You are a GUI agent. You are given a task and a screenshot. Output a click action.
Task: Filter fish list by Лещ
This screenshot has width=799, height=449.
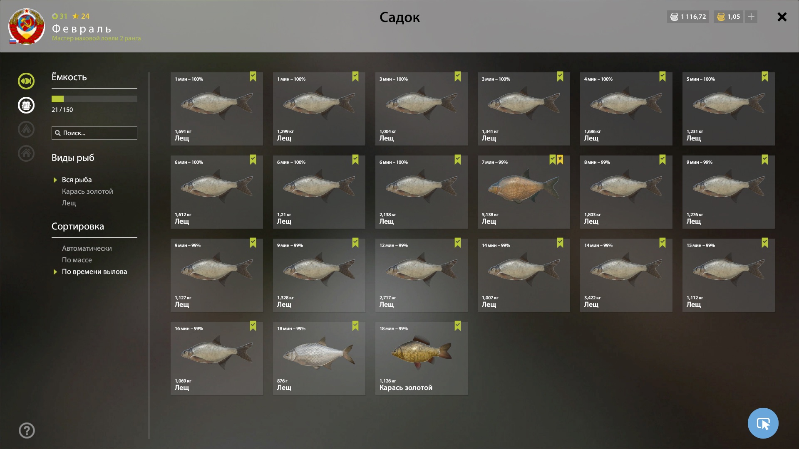(x=69, y=203)
